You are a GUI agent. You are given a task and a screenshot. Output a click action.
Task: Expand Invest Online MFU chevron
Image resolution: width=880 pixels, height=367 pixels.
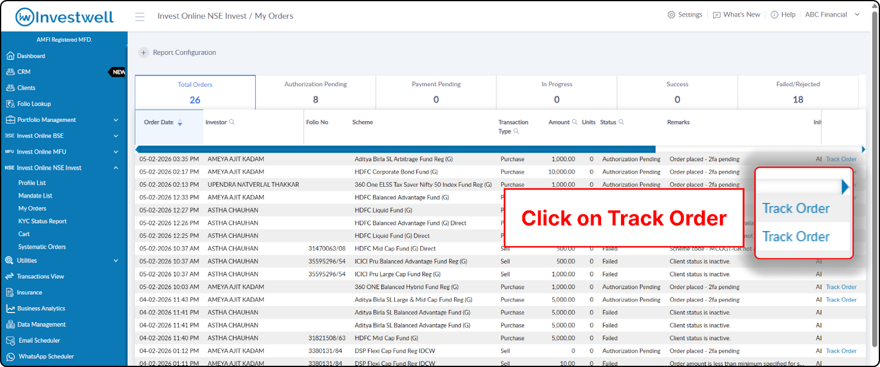[116, 152]
